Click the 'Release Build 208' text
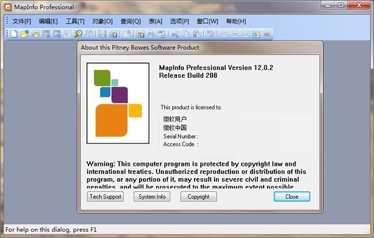 click(x=188, y=75)
